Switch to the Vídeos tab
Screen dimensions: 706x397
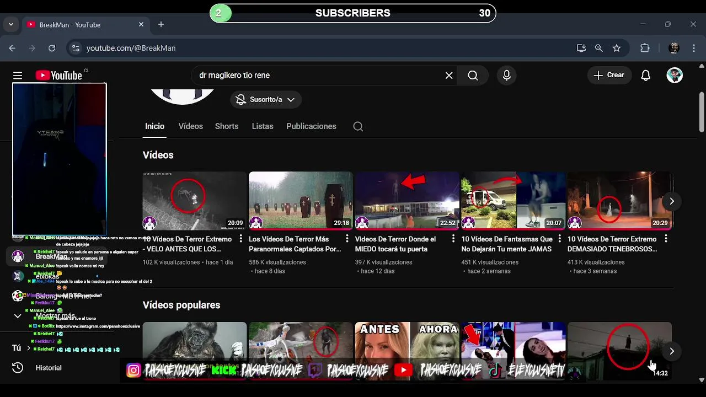coord(191,126)
